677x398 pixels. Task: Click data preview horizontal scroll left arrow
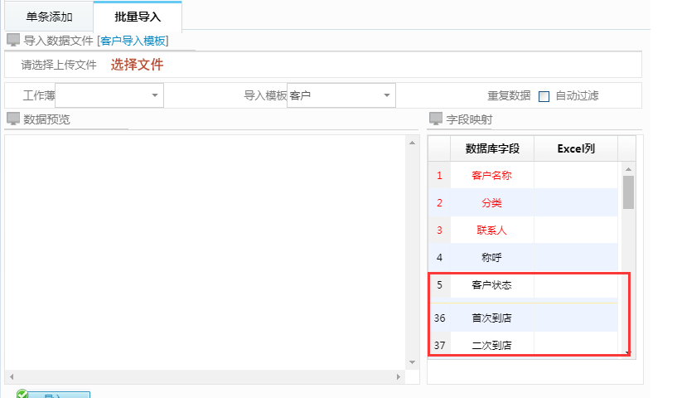tap(10, 376)
